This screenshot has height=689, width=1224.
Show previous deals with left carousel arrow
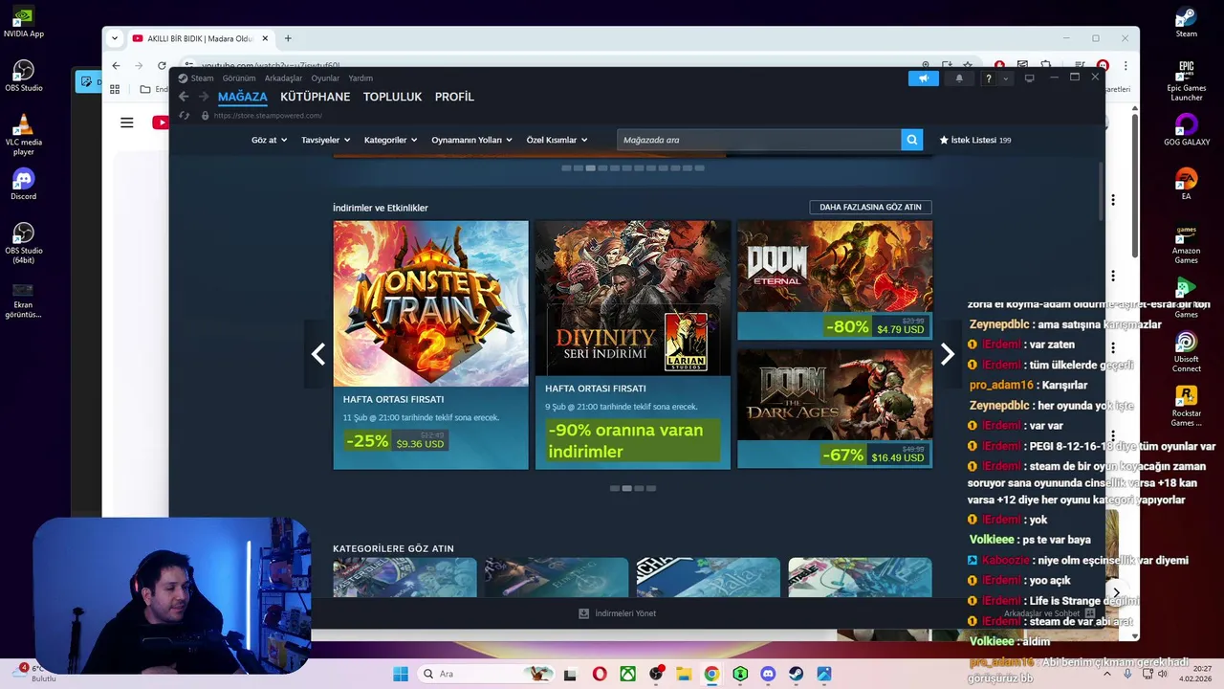pyautogui.click(x=318, y=354)
